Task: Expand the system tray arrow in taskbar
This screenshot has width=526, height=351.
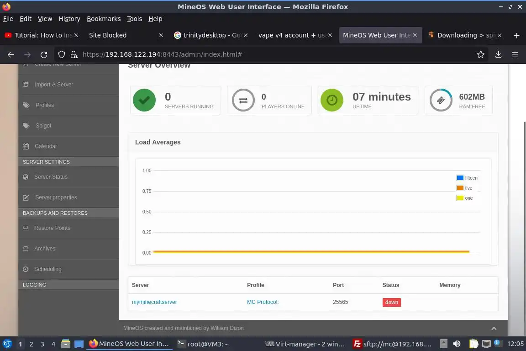Action: (x=443, y=344)
